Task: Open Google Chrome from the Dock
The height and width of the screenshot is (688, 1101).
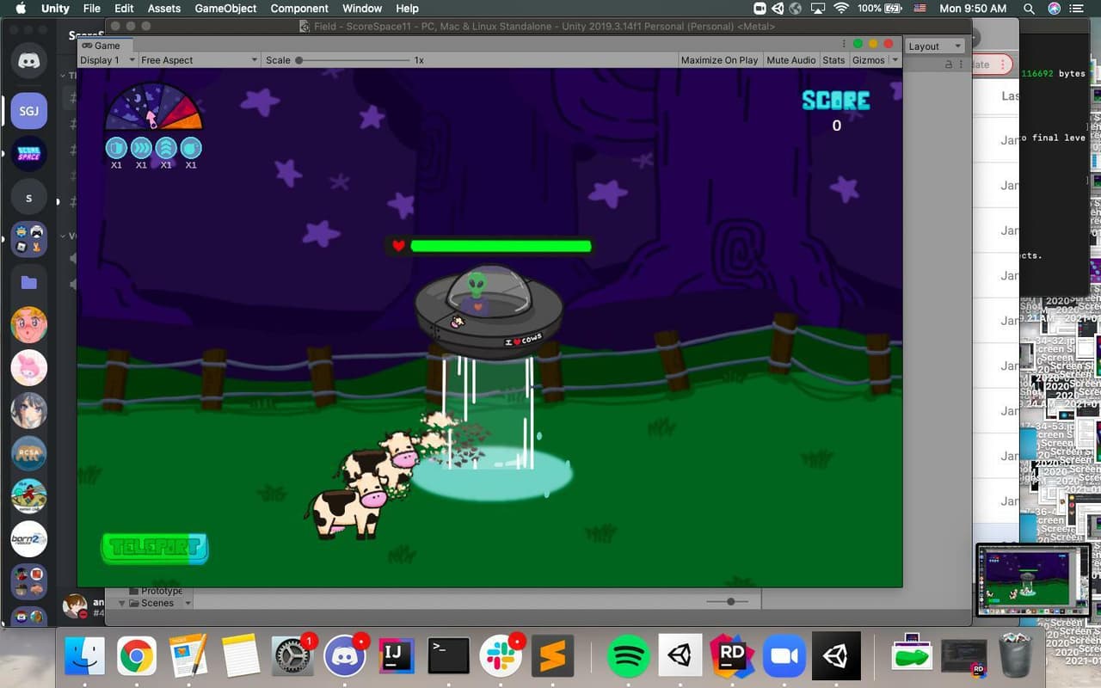Action: click(137, 658)
